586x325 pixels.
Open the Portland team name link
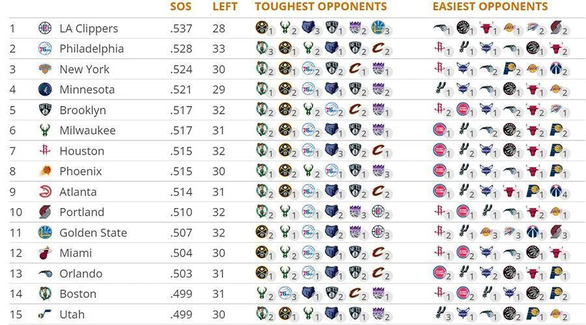[81, 212]
